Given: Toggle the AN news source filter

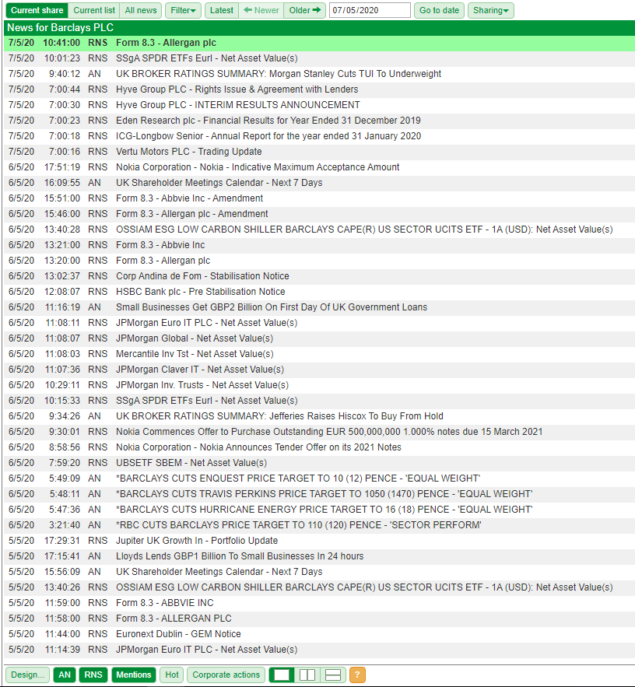Looking at the screenshot, I should tap(65, 675).
